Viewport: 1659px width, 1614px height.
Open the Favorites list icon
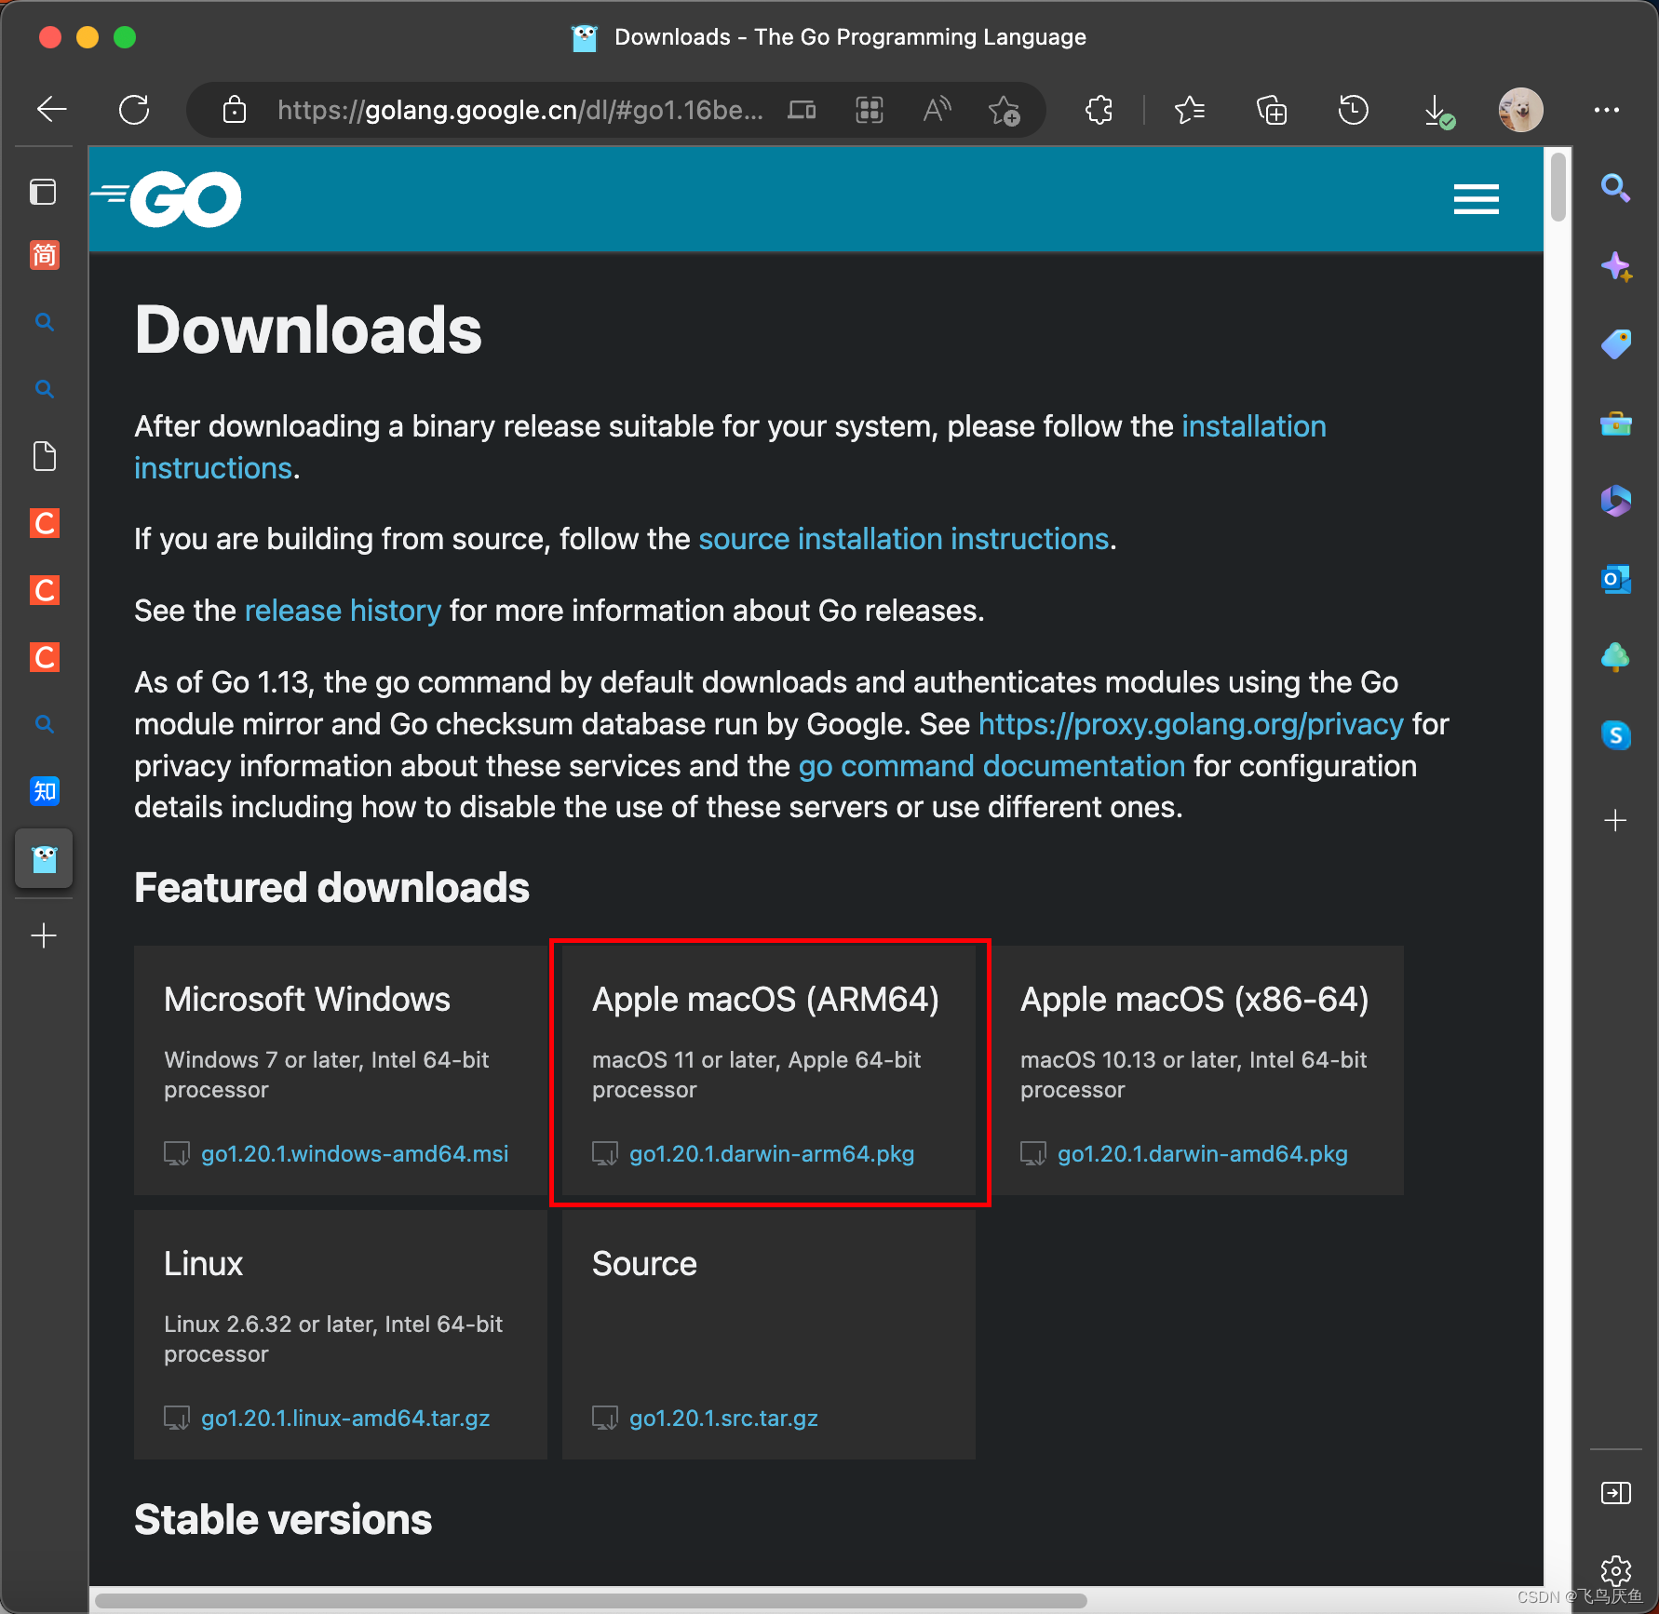(x=1190, y=110)
